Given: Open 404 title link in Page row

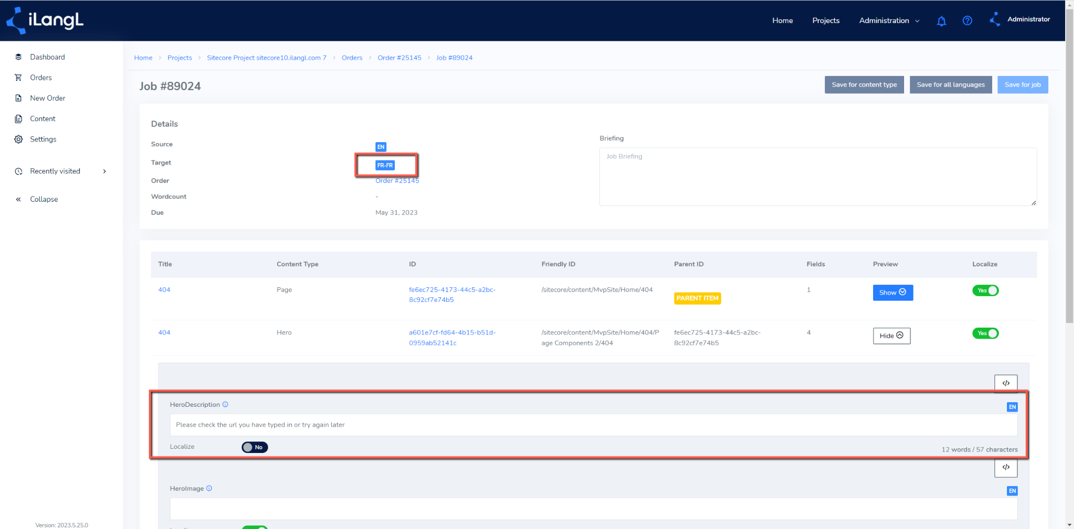Looking at the screenshot, I should (x=164, y=289).
